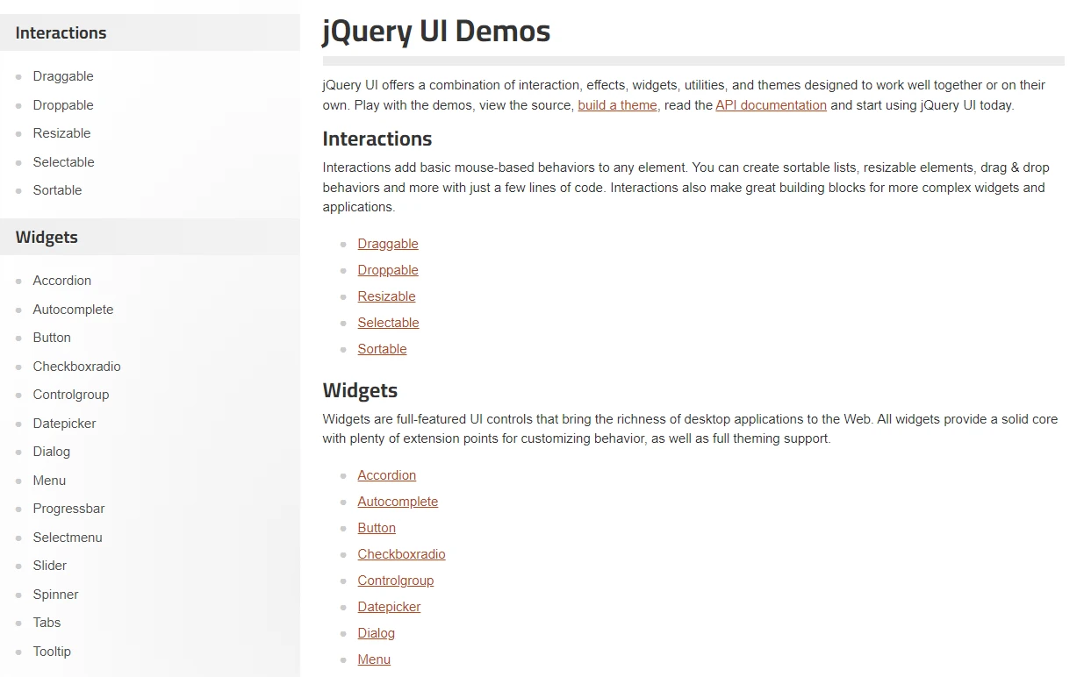Open the Resizable sidebar entry

(61, 133)
